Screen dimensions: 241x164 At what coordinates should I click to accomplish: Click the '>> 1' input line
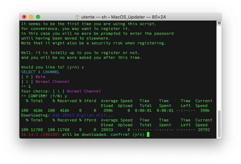coord(26,86)
